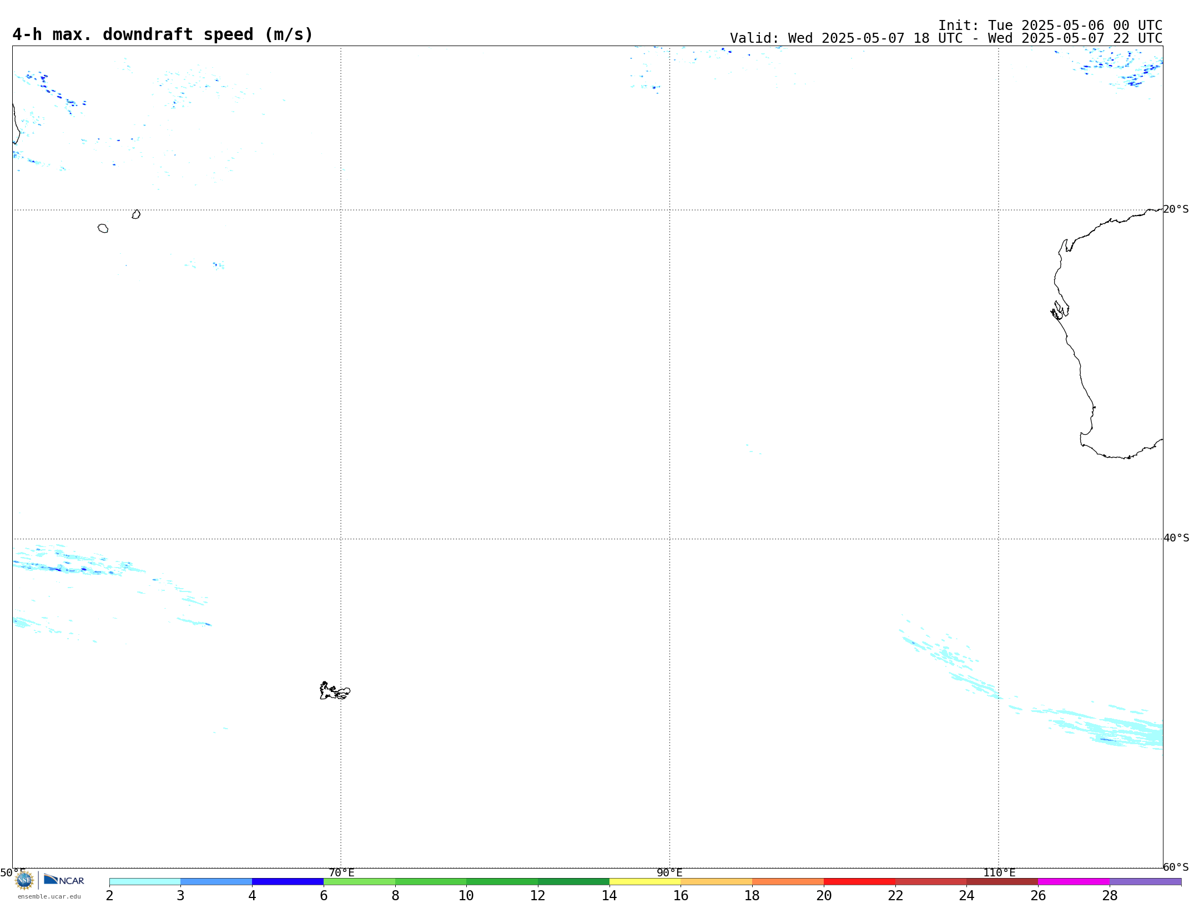
Task: Click the Mauritius island outline near 20°S
Action: click(x=136, y=214)
